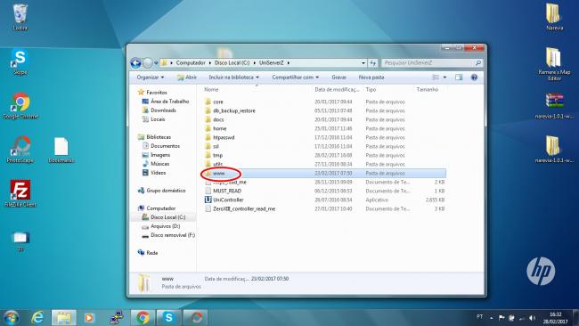
Task: Click the volume icon in system tray
Action: [x=532, y=317]
